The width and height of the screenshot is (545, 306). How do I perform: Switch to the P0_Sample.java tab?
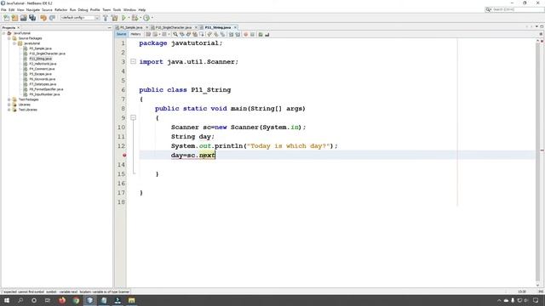[x=131, y=27]
